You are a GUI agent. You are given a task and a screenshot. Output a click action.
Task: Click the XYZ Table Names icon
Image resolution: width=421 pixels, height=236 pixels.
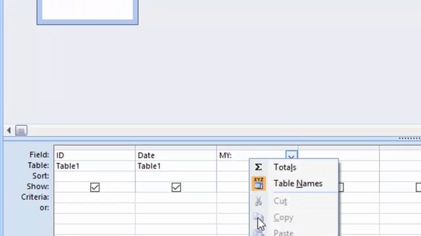click(x=259, y=184)
